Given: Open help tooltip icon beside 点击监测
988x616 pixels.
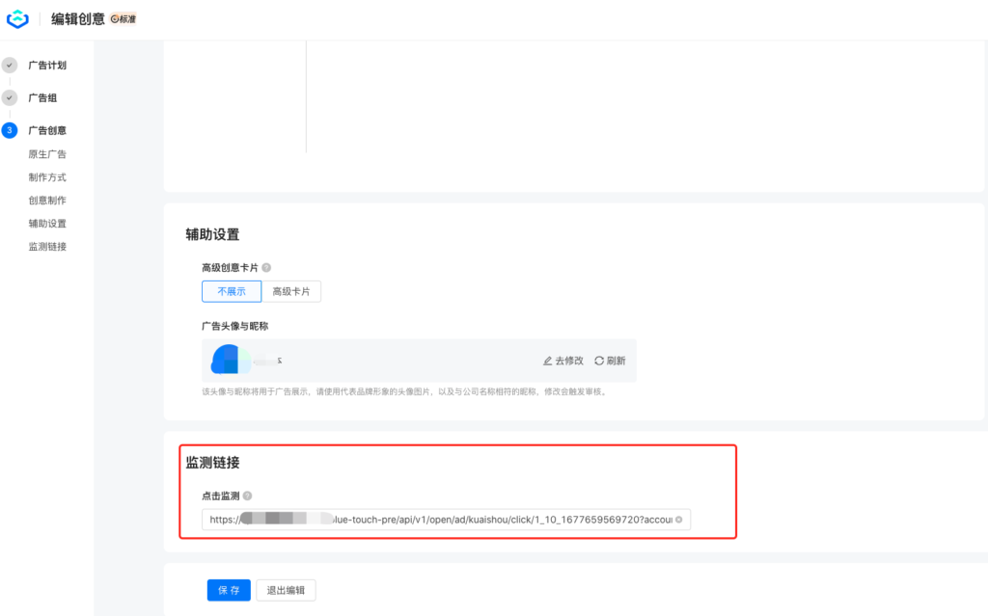Looking at the screenshot, I should tap(248, 495).
